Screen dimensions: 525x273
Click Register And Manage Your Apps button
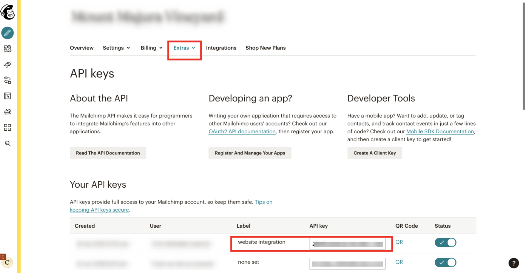pyautogui.click(x=250, y=153)
